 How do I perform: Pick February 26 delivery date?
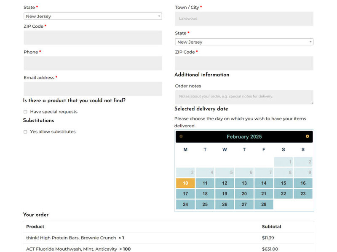[x=225, y=205]
